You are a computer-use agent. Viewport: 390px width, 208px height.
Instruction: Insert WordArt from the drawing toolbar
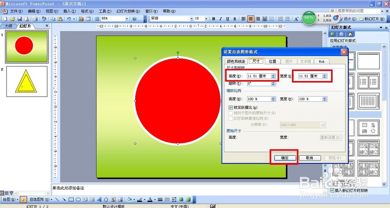pyautogui.click(x=99, y=199)
